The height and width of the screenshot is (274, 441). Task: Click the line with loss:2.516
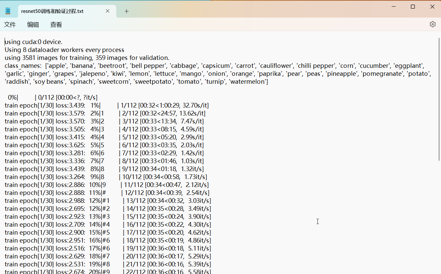coord(108,249)
